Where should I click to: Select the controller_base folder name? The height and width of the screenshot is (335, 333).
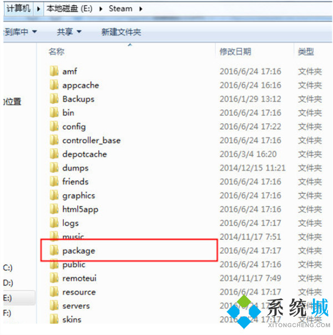91,141
